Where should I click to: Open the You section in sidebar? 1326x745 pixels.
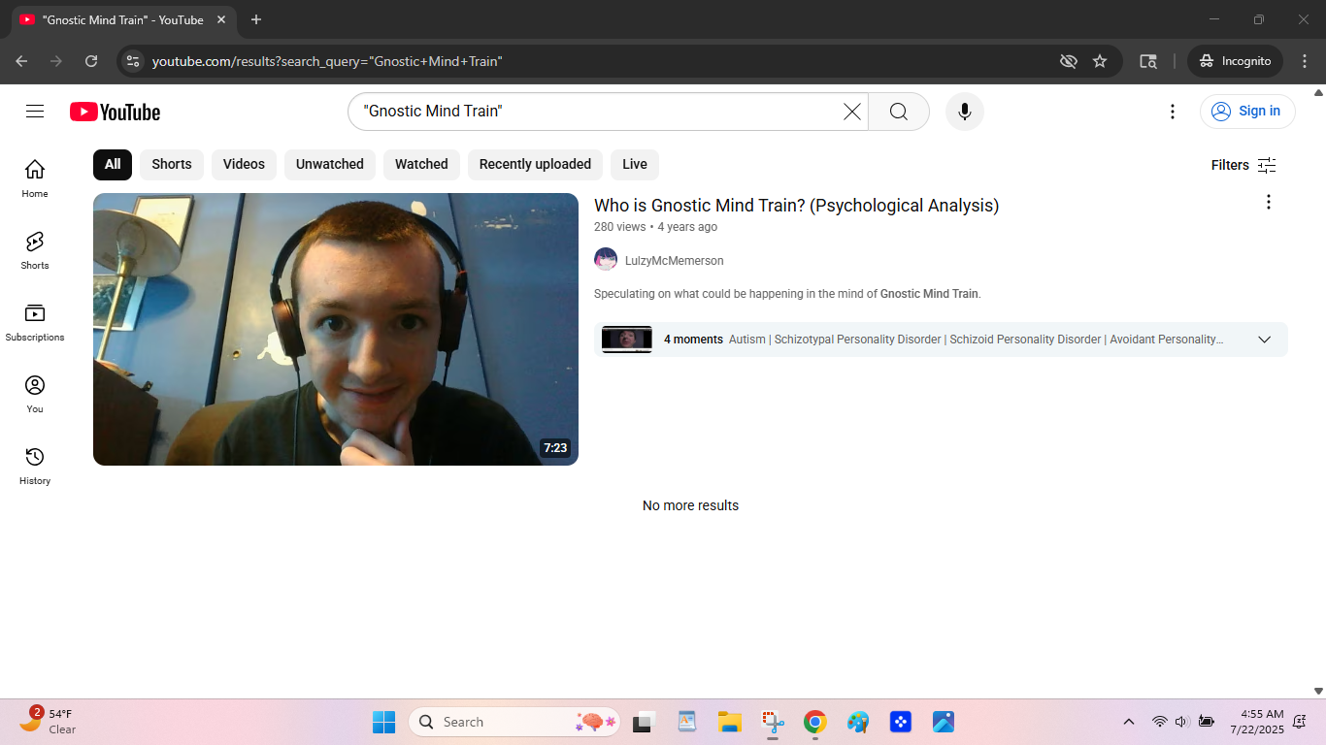tap(35, 394)
